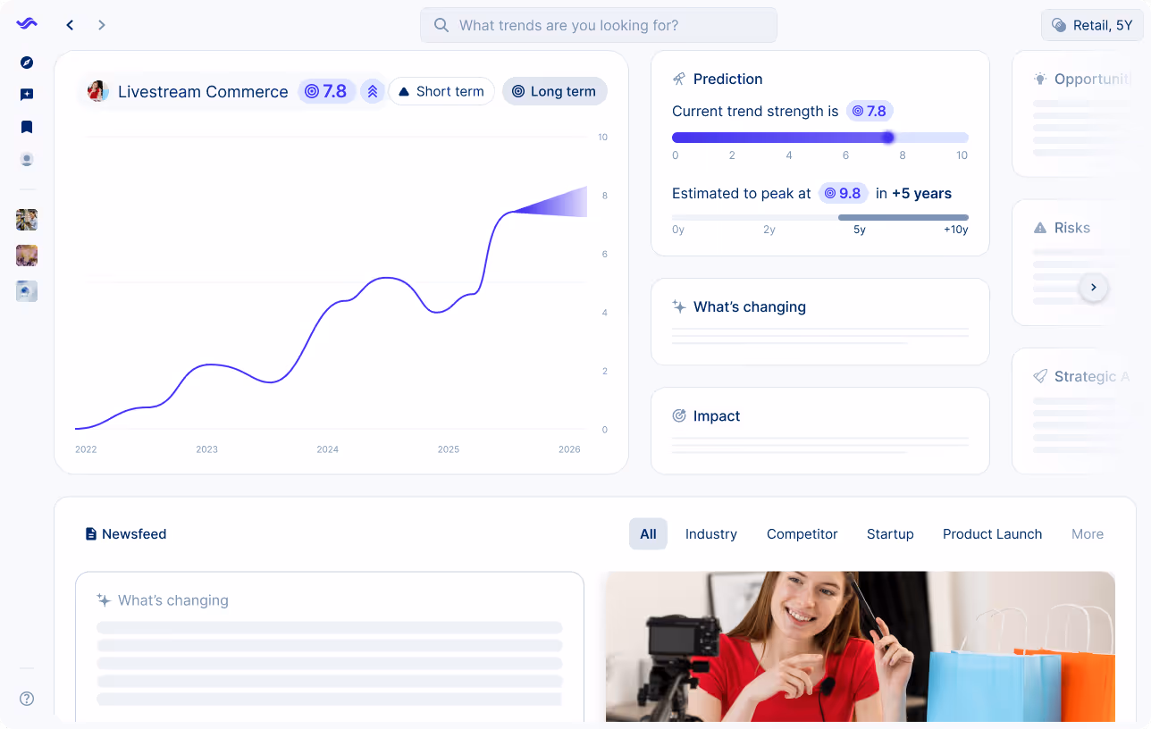
Task: Select the Retail, 5Y context button
Action: 1092,25
